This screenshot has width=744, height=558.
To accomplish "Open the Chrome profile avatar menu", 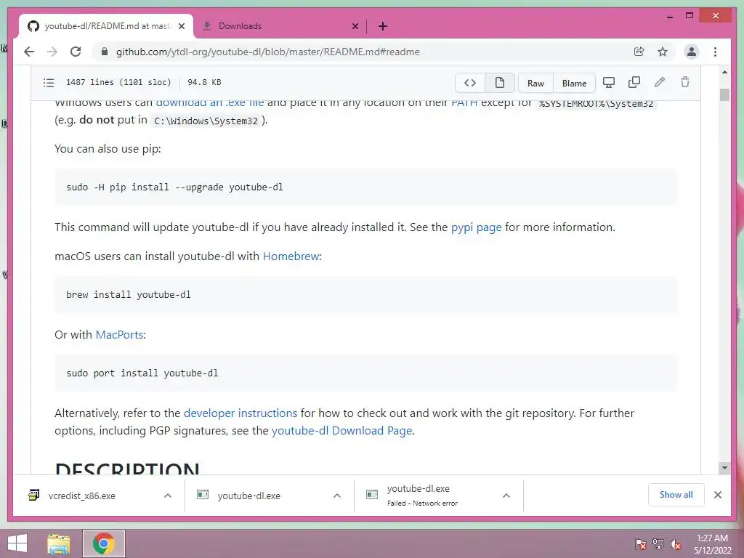I will (x=692, y=52).
